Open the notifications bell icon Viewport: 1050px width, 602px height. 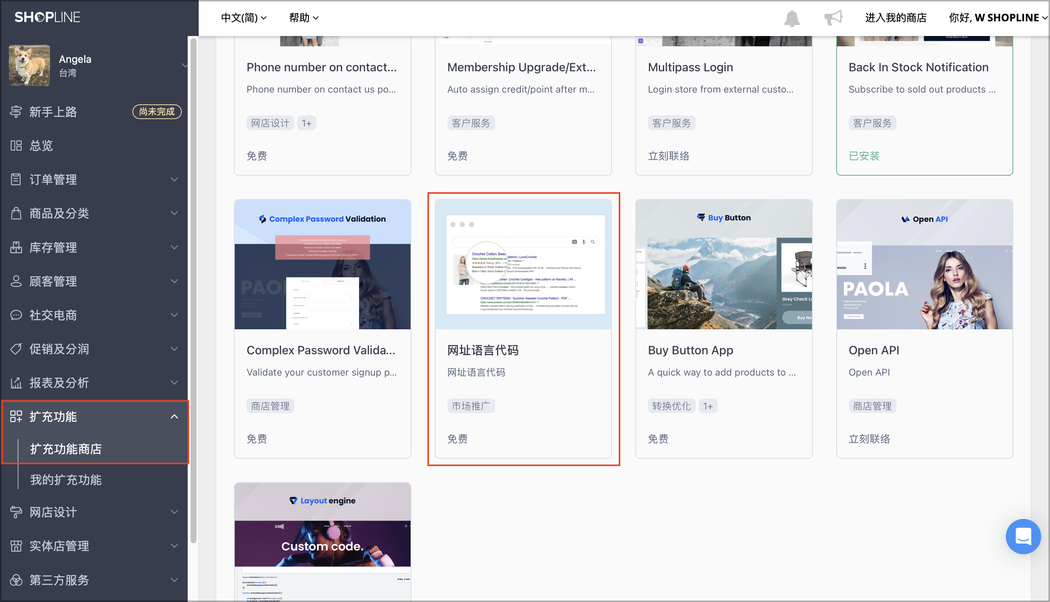(792, 18)
